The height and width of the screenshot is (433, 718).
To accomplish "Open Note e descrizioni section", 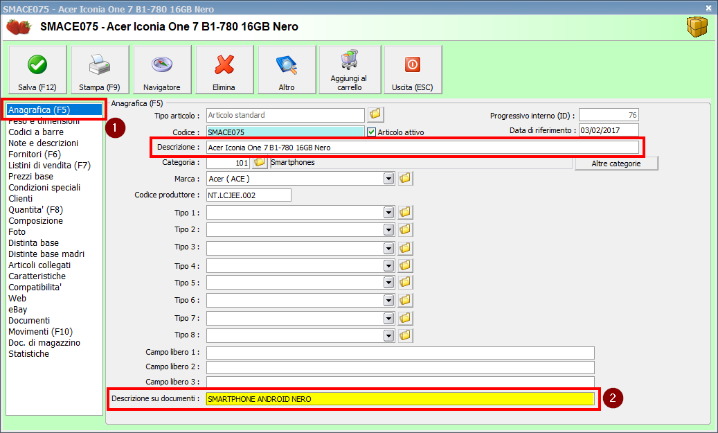I will pos(43,143).
